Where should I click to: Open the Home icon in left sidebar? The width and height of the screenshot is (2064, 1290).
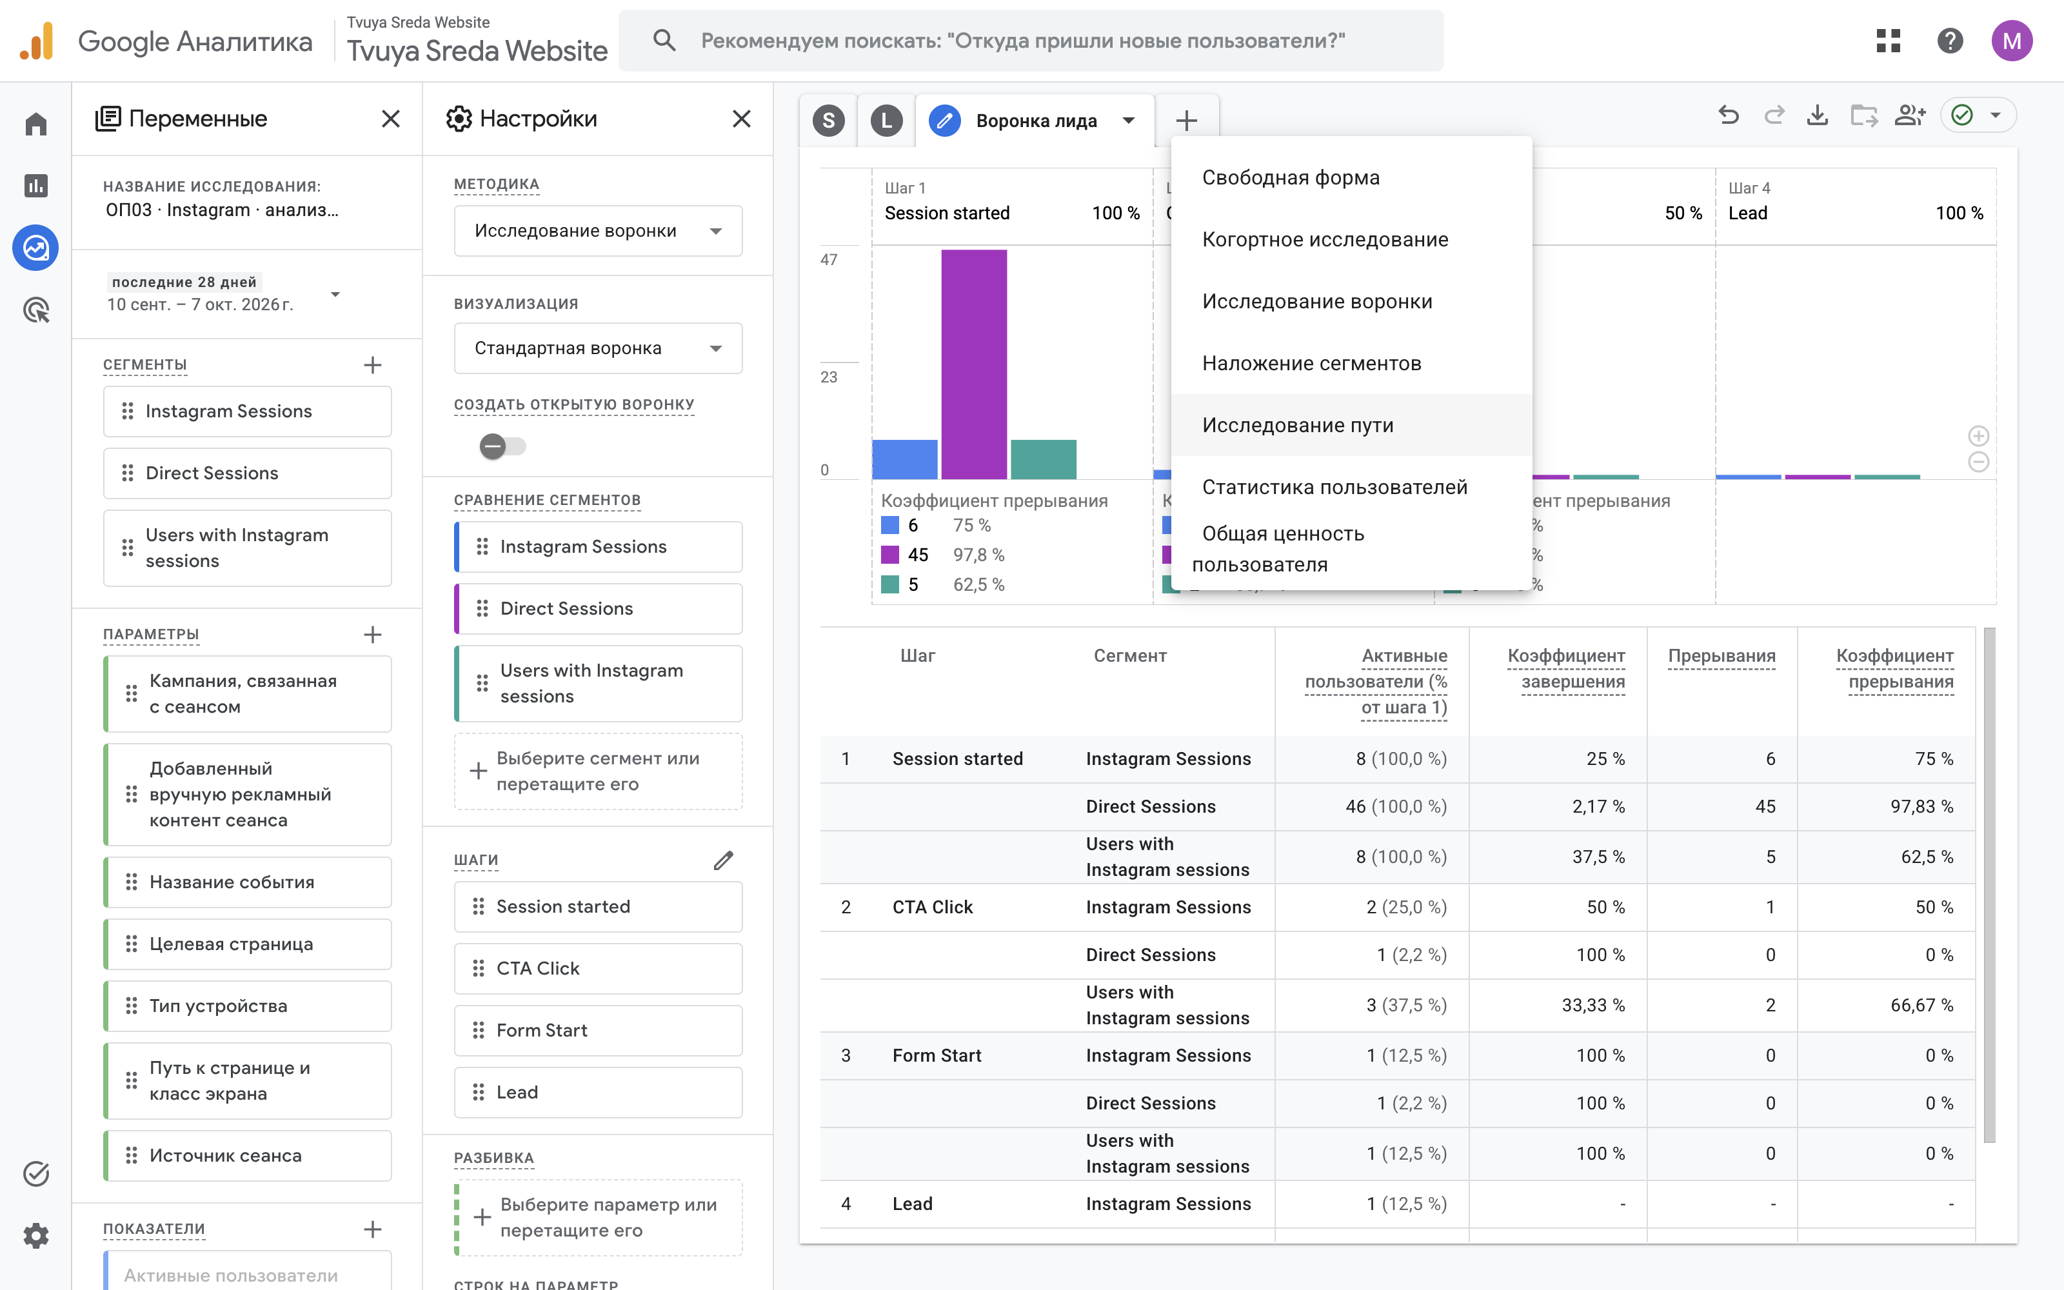(x=36, y=124)
